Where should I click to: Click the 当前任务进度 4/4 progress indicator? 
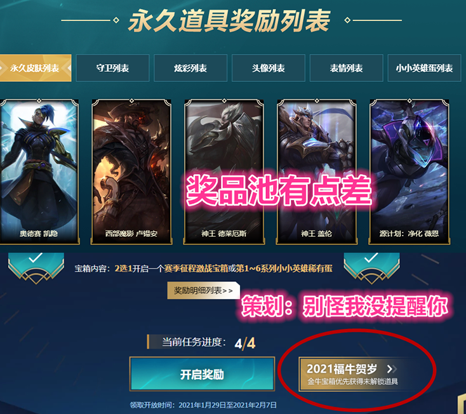(202, 342)
